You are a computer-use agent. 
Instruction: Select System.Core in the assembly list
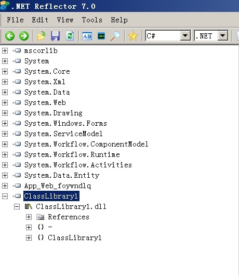point(47,71)
